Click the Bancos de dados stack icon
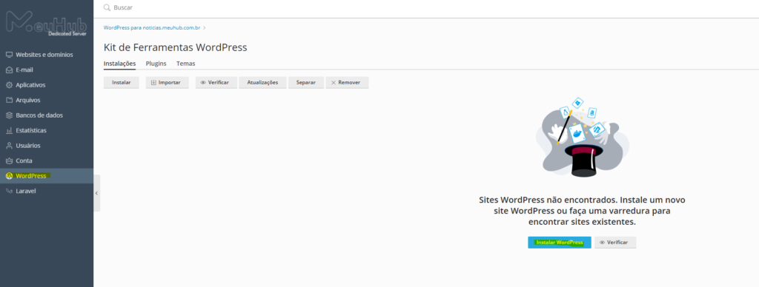Viewport: 759px width, 287px height. pyautogui.click(x=9, y=115)
